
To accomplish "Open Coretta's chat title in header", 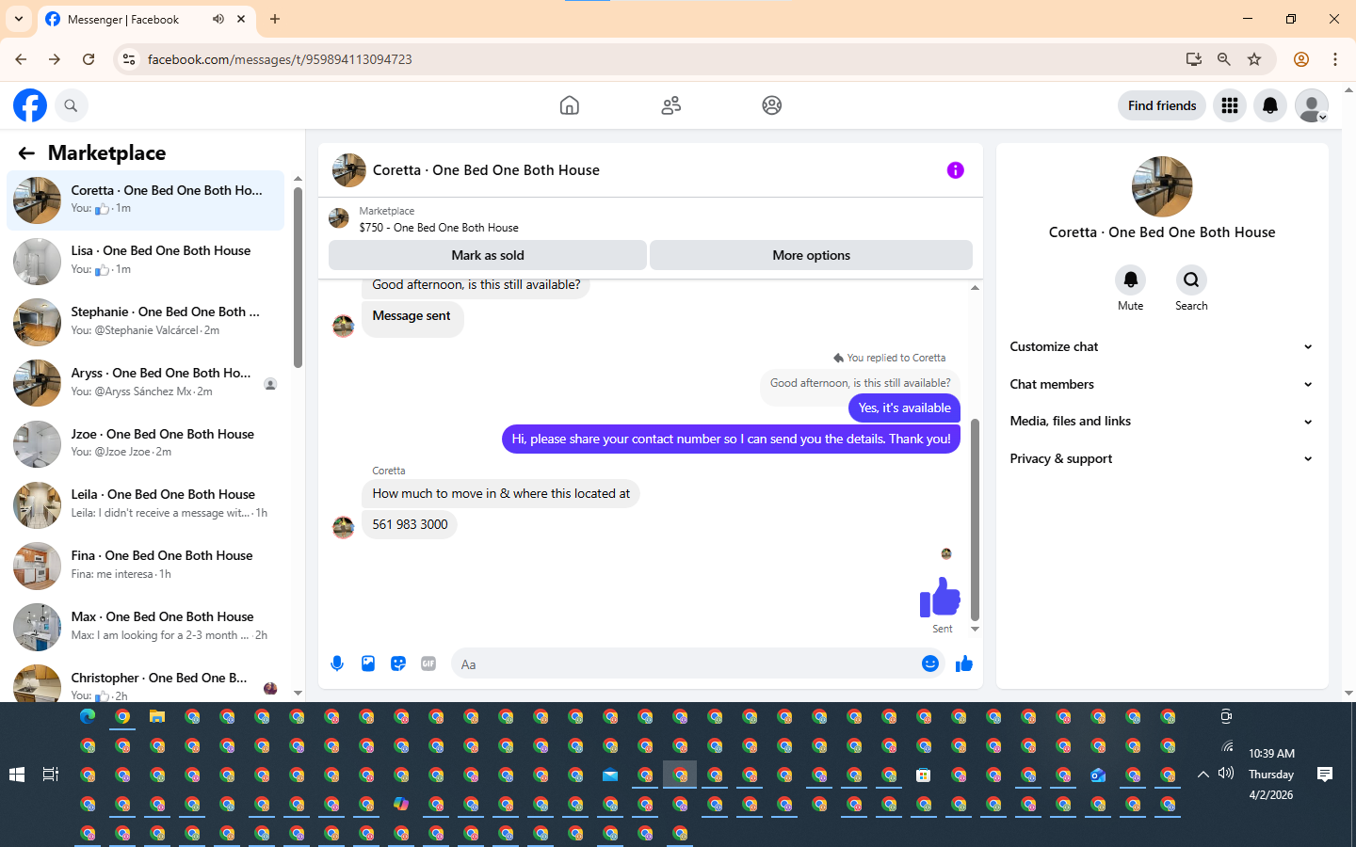I will pyautogui.click(x=486, y=170).
